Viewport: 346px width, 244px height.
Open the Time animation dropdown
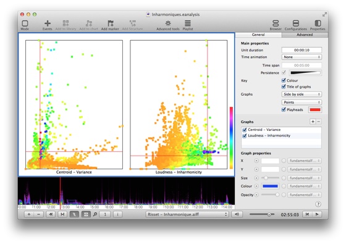pos(302,57)
